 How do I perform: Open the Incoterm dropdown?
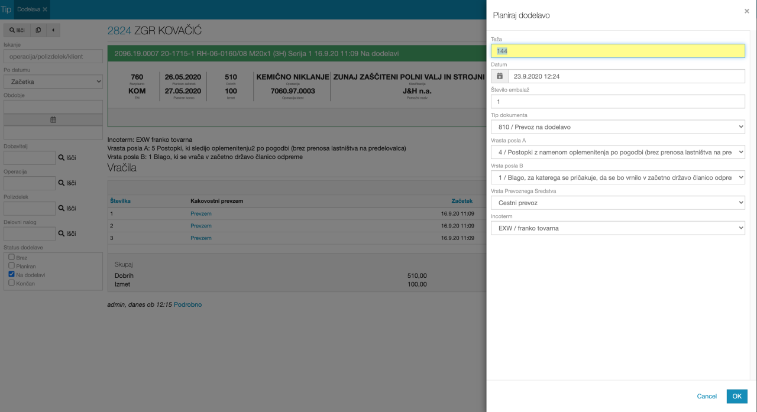pyautogui.click(x=617, y=228)
